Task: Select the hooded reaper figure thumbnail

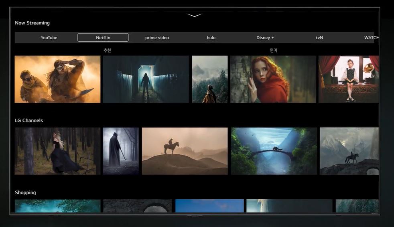Action: [x=121, y=151]
